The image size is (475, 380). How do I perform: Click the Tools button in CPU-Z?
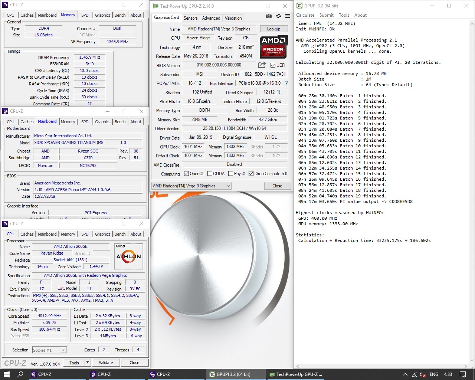click(74, 362)
